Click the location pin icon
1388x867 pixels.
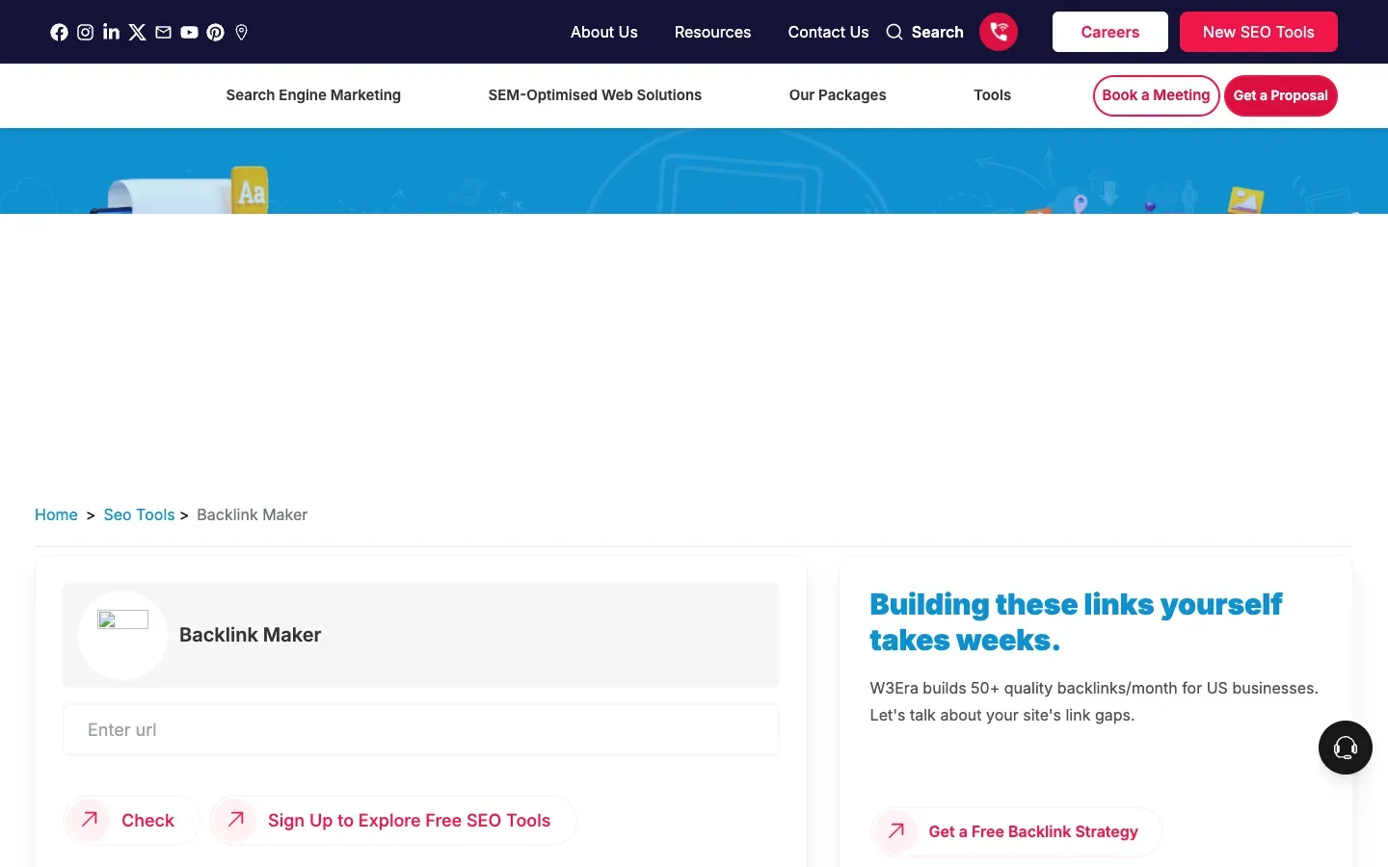coord(241,32)
